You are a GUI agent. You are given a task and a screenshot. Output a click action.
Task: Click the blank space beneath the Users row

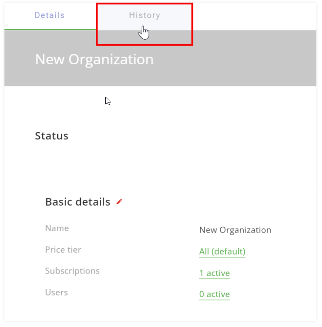[x=160, y=311]
